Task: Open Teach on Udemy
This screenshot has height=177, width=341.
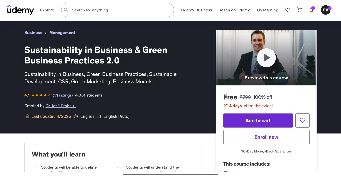Action: click(x=234, y=10)
